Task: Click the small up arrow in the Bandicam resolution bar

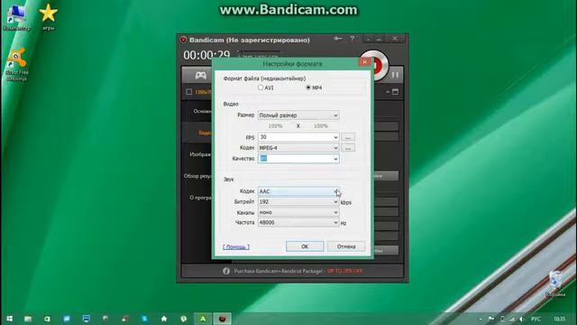Action: coord(387,92)
